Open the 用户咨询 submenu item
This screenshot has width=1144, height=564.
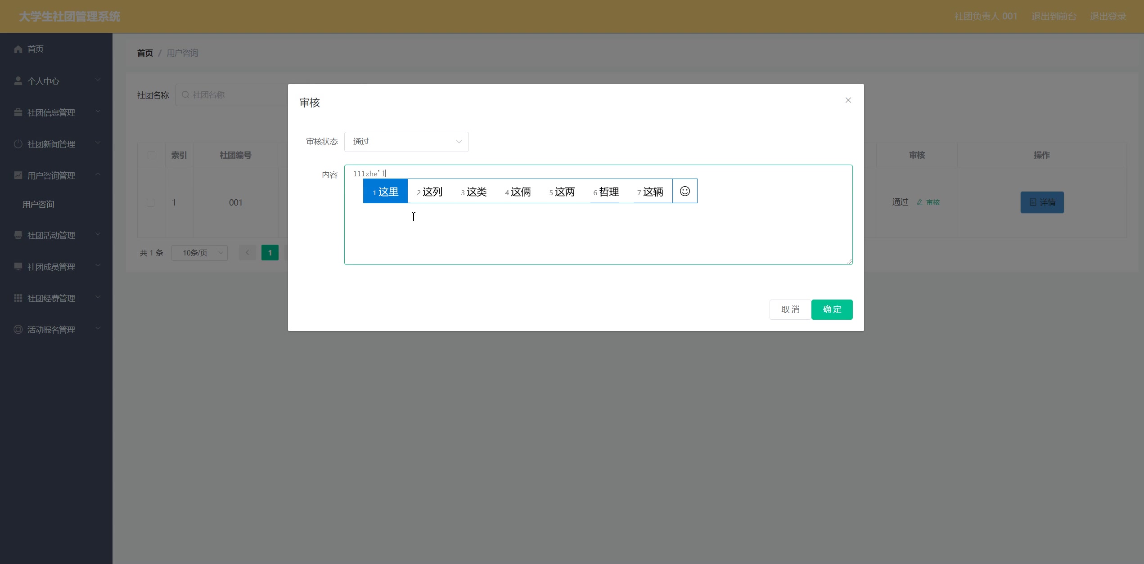tap(38, 205)
